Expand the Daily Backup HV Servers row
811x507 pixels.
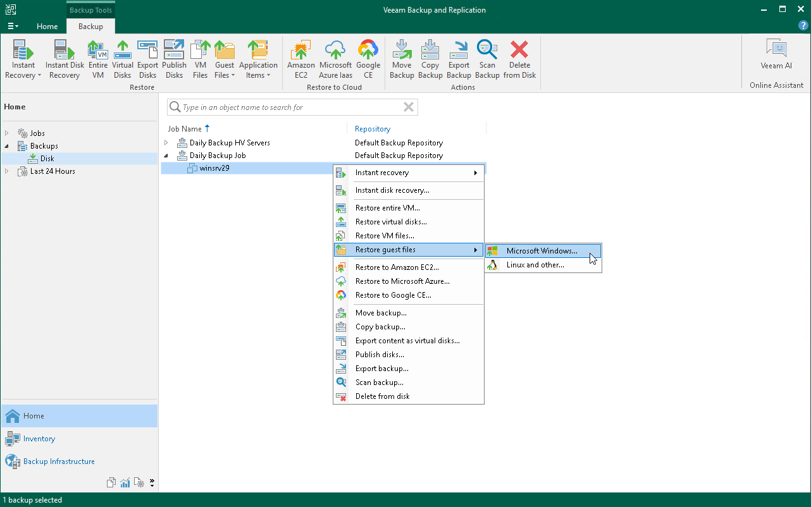click(x=166, y=143)
